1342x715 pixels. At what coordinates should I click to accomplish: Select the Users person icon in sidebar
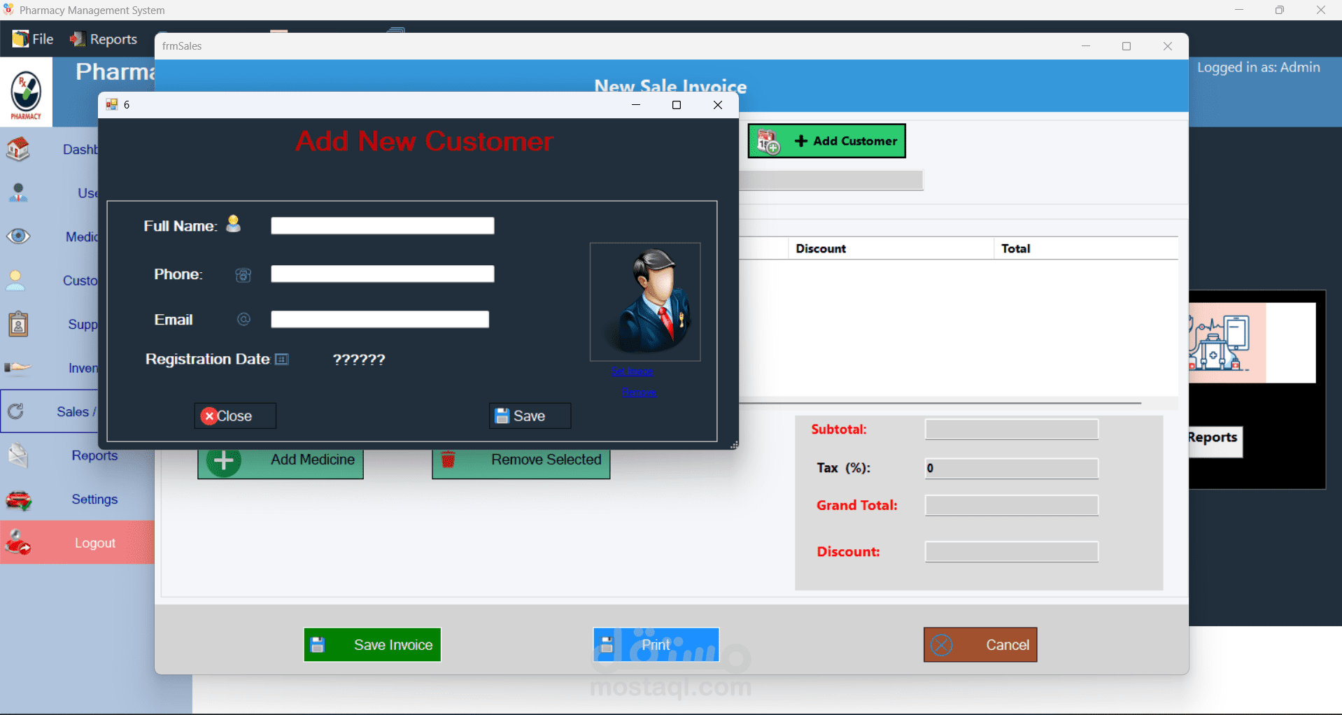[18, 193]
